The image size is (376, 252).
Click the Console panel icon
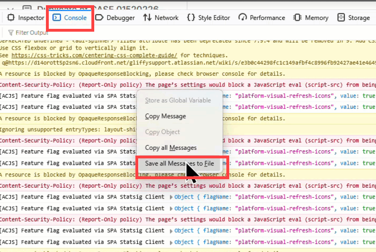point(56,17)
